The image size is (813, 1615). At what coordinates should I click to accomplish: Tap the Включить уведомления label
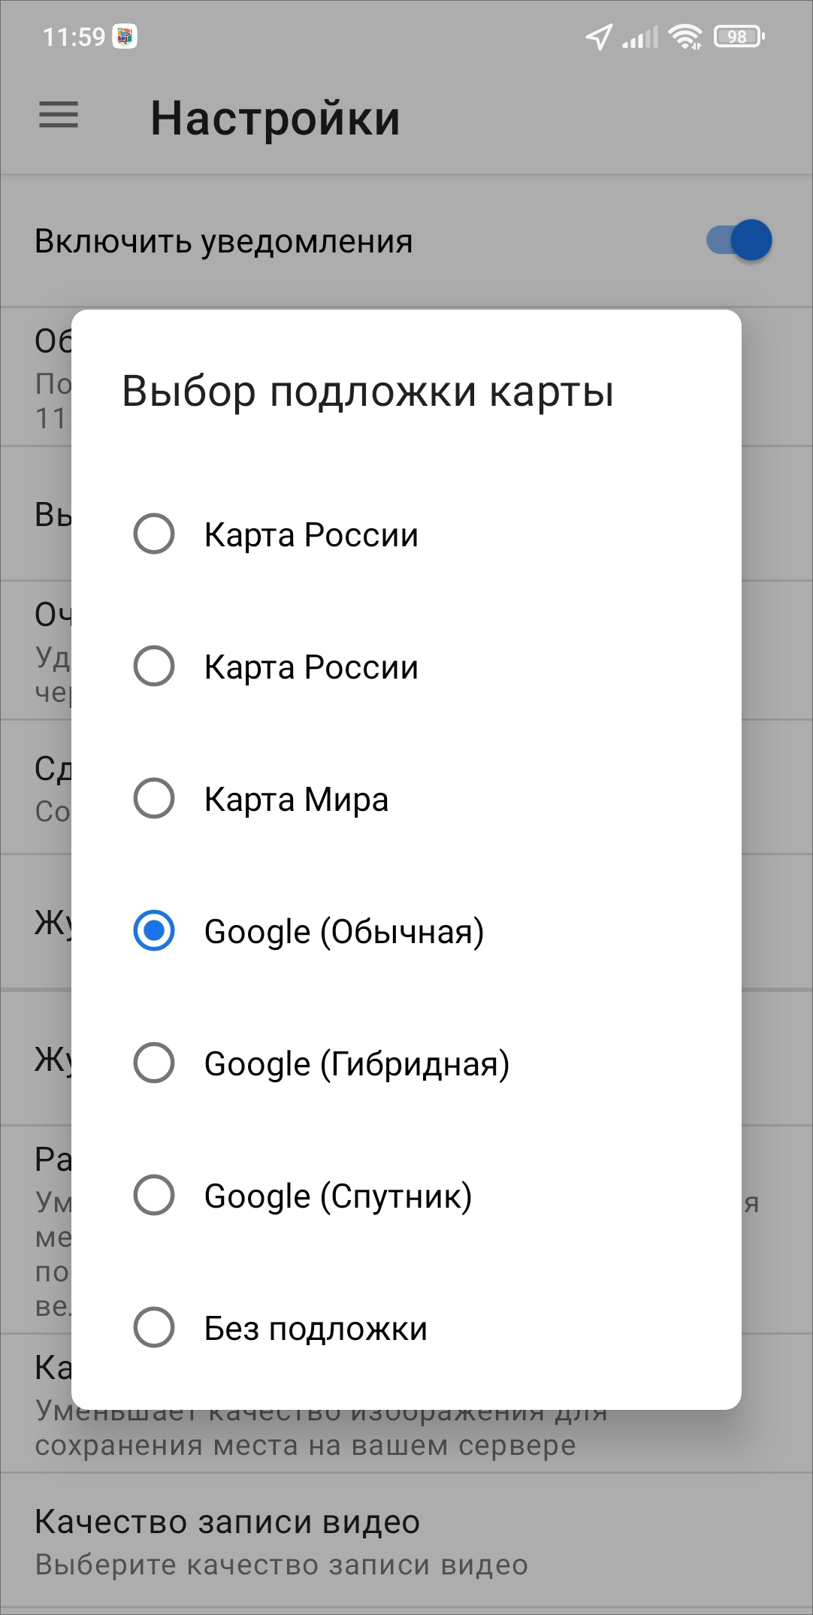[224, 242]
